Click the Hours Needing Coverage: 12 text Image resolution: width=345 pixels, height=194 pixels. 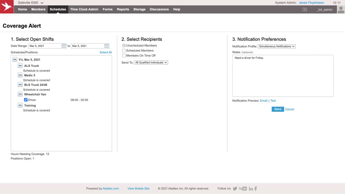point(30,154)
